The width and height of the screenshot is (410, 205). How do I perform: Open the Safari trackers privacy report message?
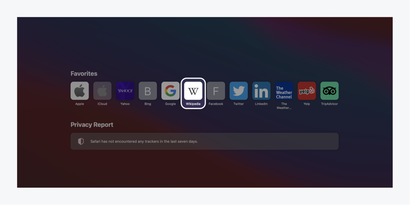(205, 141)
